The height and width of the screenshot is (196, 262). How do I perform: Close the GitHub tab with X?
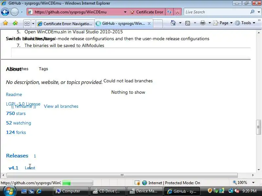coord(149,24)
